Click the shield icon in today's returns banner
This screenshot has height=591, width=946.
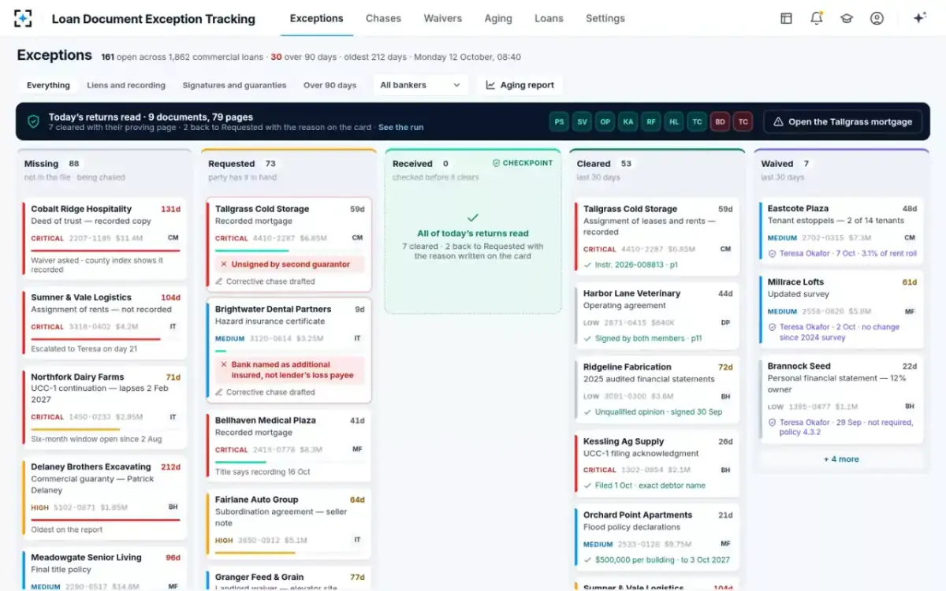click(x=33, y=121)
